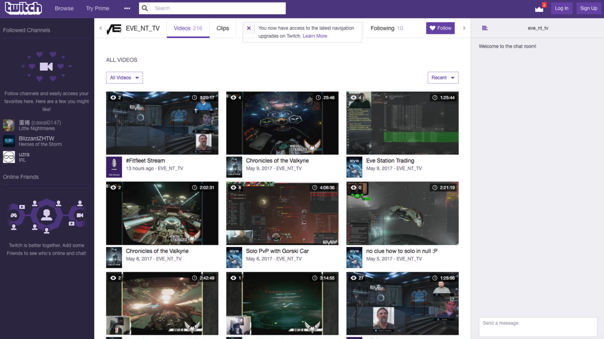Click game art beside no clue how to solo
The width and height of the screenshot is (604, 339).
pyautogui.click(x=354, y=257)
